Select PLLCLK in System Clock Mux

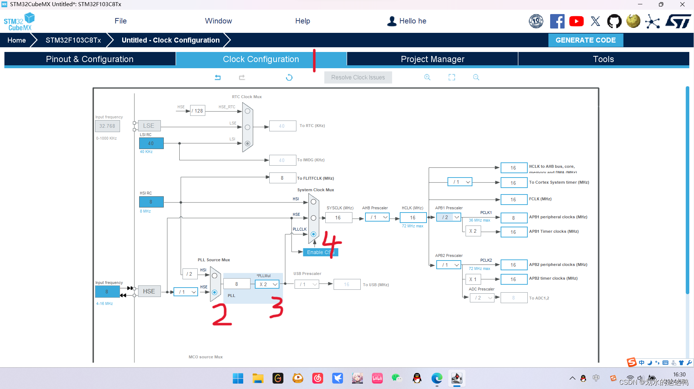tap(313, 234)
